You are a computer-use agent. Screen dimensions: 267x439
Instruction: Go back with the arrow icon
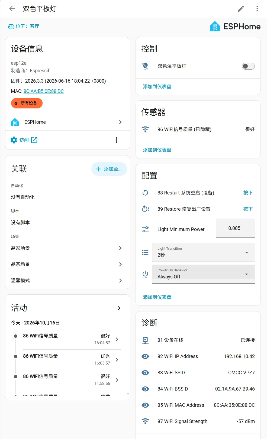(x=12, y=9)
